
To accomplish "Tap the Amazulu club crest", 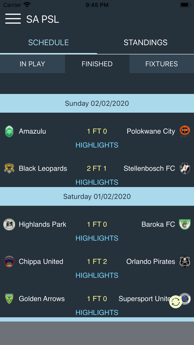I will (x=9, y=131).
